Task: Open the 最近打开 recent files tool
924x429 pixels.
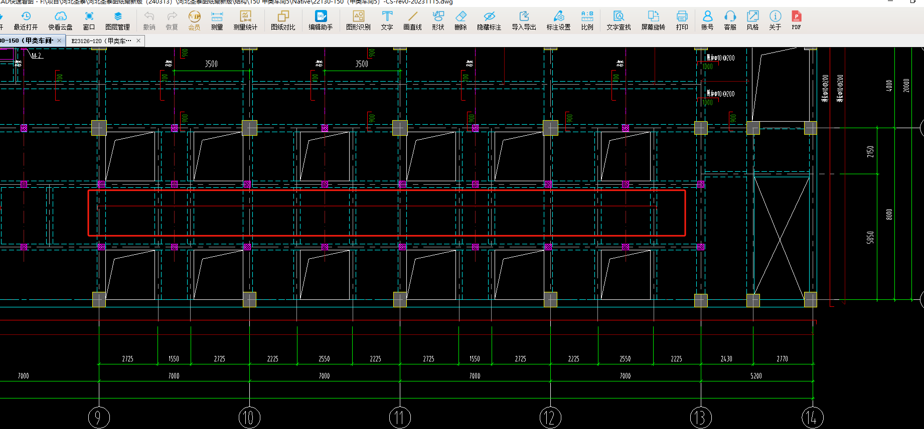Action: pos(26,21)
